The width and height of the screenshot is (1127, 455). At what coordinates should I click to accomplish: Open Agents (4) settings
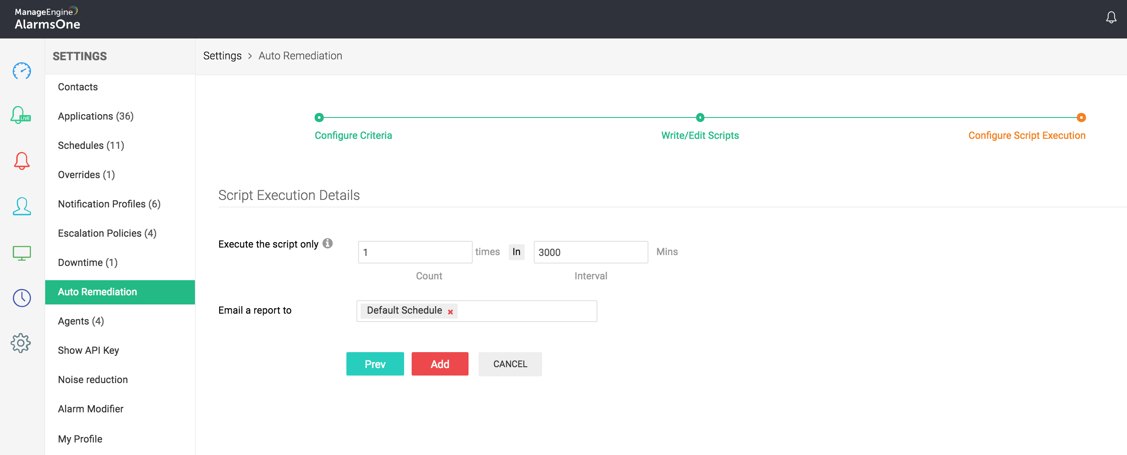tap(81, 322)
